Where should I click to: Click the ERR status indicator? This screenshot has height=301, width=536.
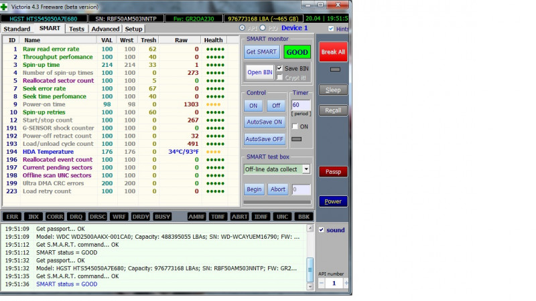[x=12, y=217]
